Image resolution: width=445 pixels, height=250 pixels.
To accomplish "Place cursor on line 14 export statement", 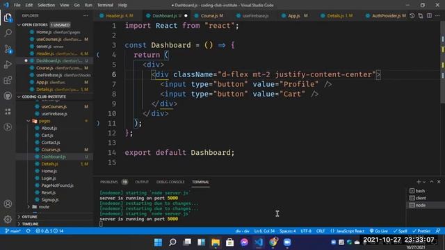I will click(179, 153).
